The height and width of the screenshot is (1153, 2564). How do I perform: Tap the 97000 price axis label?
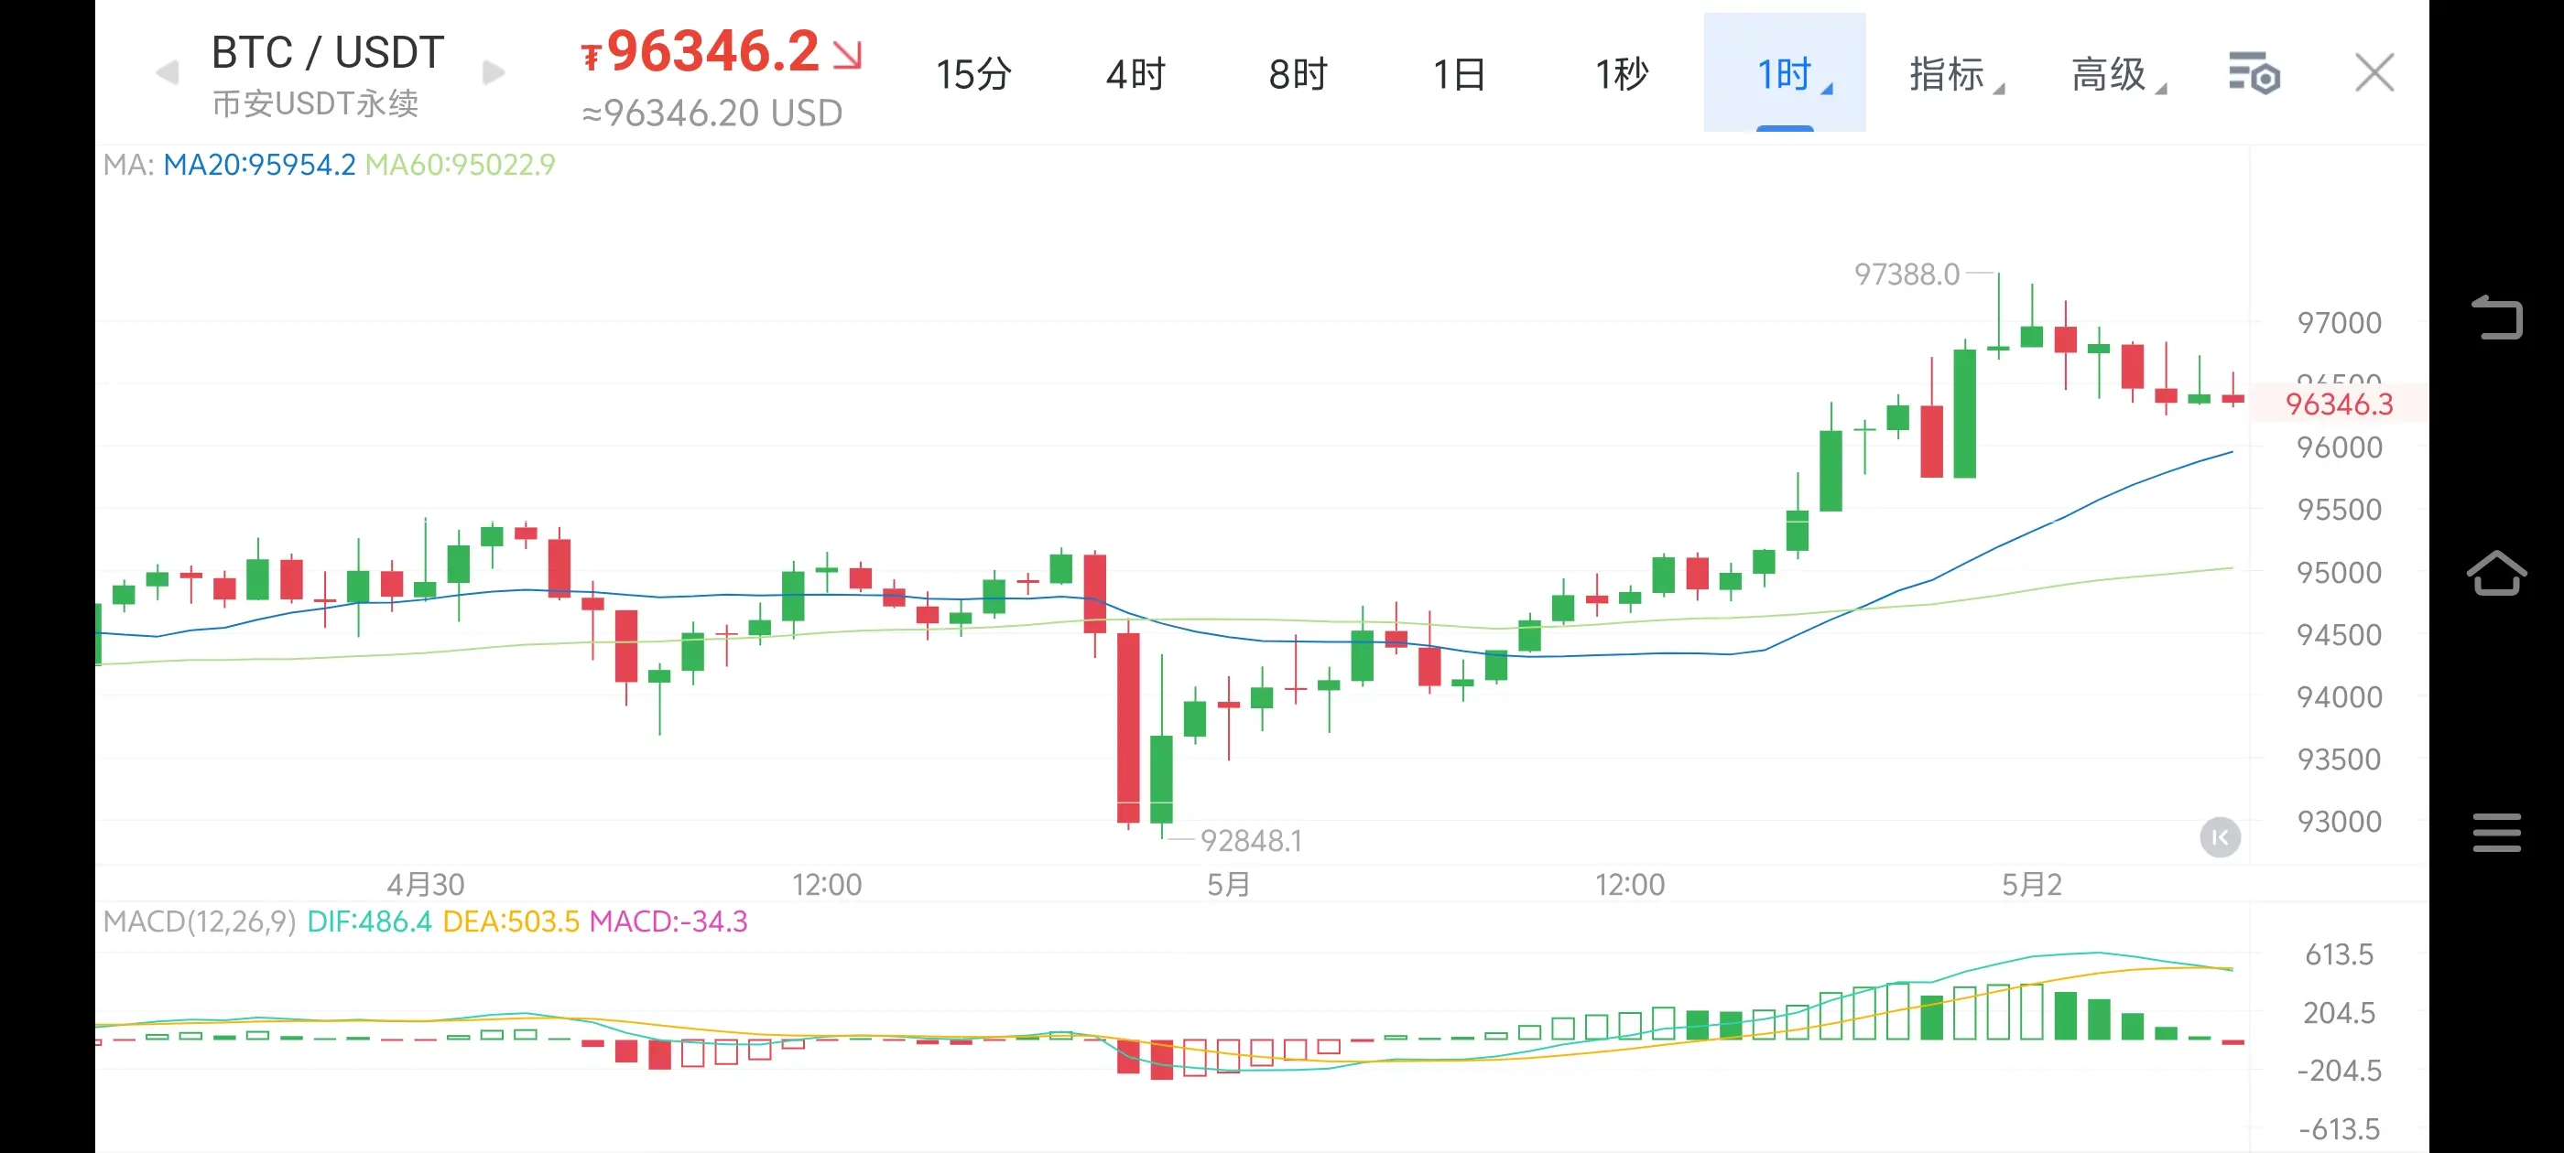2338,322
